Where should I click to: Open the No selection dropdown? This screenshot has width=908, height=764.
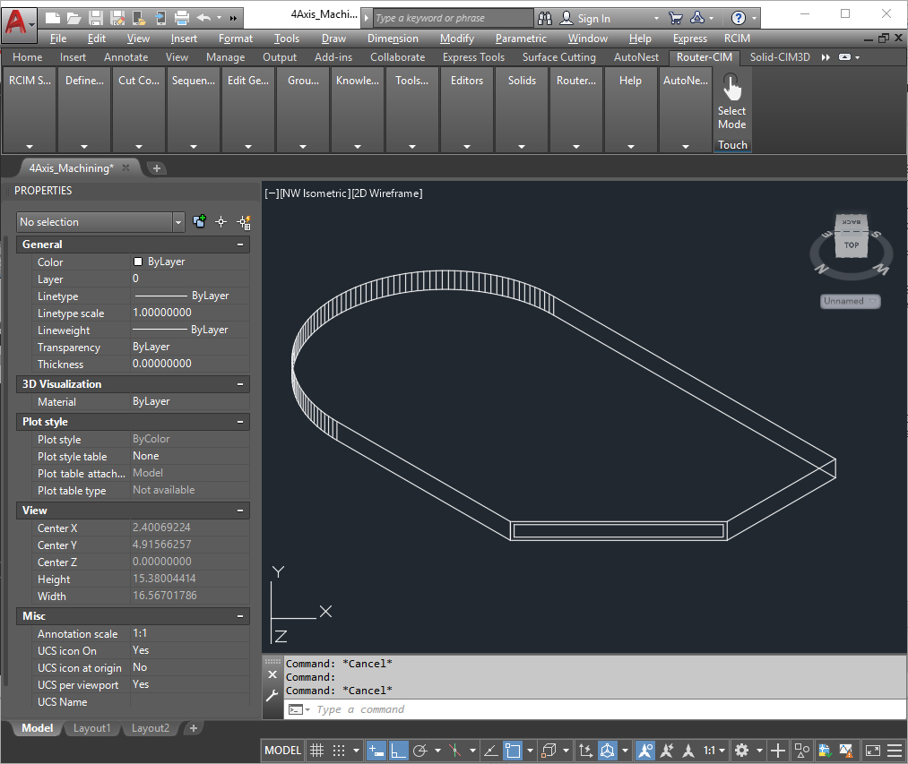[178, 222]
